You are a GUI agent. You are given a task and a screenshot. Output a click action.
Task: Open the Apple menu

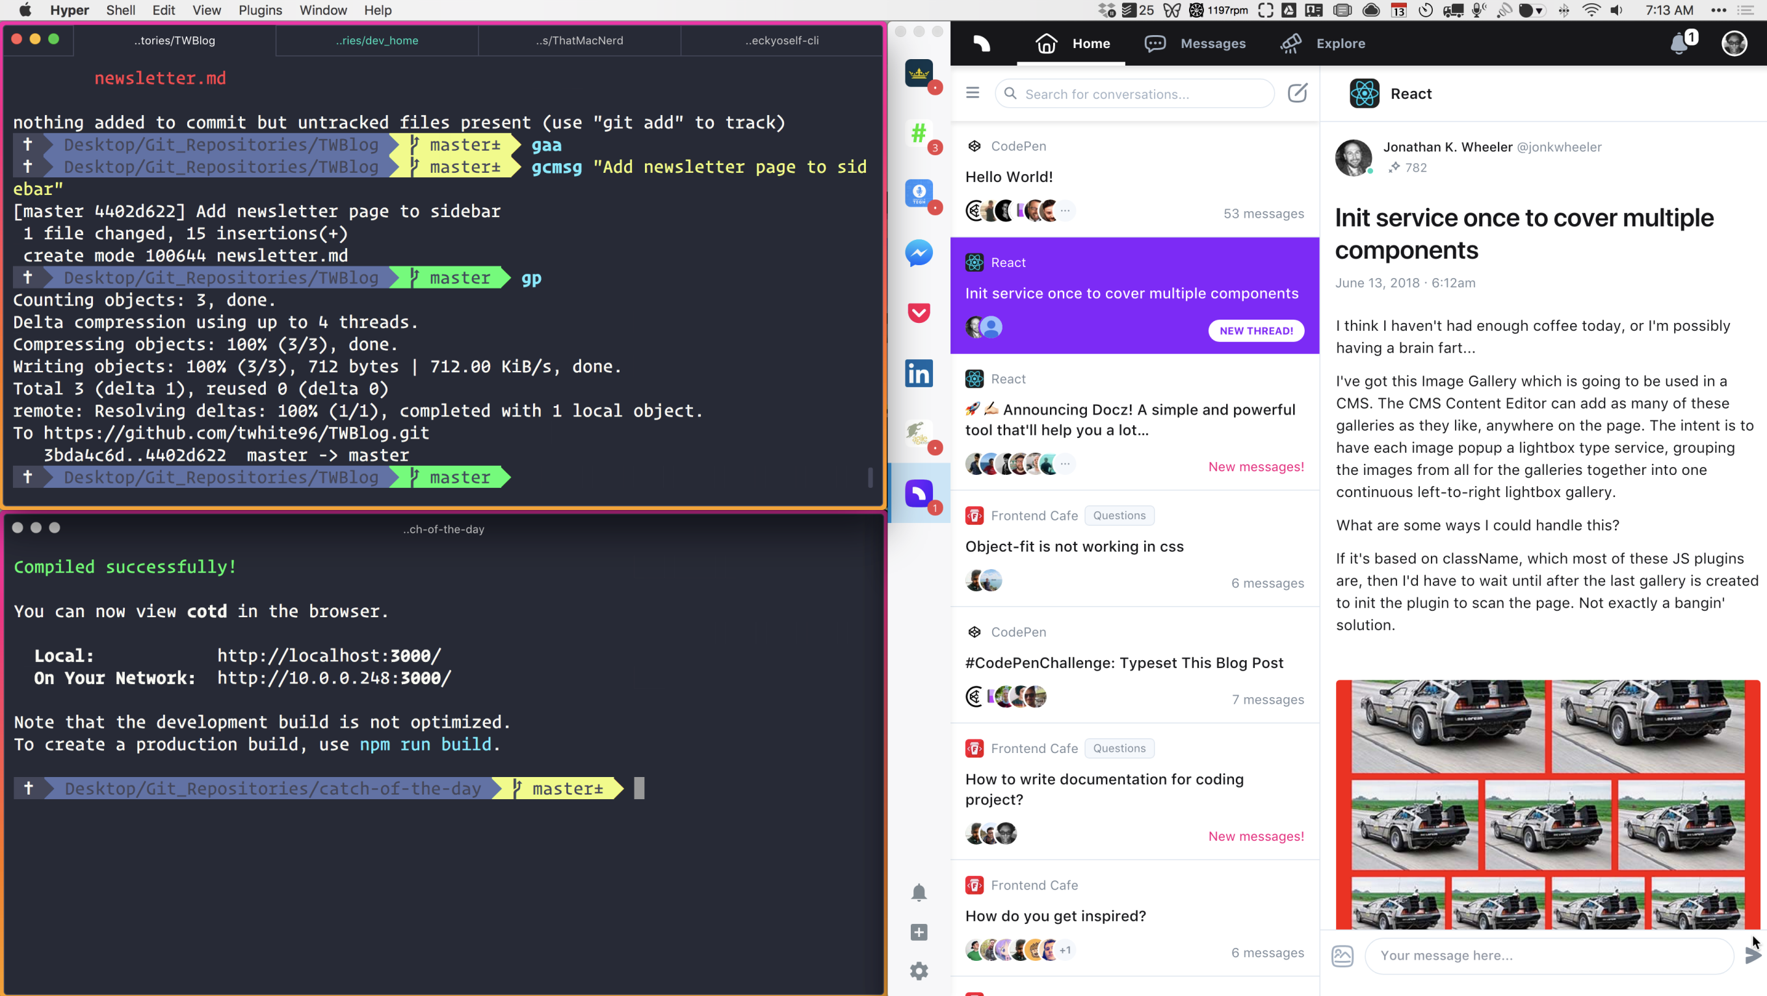click(25, 10)
